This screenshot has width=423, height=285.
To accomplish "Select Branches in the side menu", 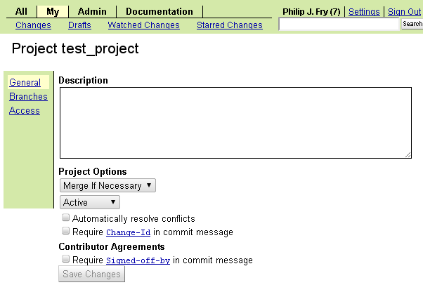I will pos(28,97).
